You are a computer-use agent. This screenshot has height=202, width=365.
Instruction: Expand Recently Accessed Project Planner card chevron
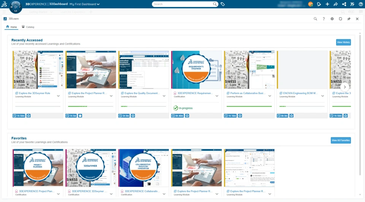point(111,96)
